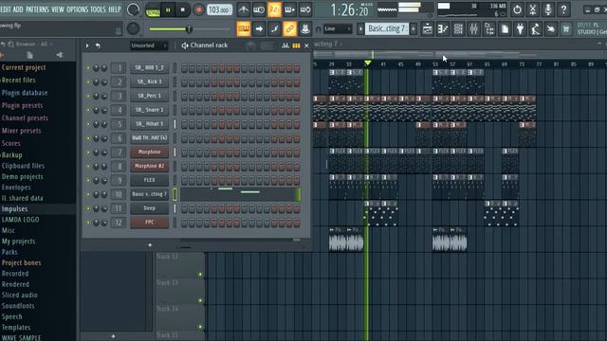
Task: Open Channel rack options menu arrow
Action: [87, 45]
